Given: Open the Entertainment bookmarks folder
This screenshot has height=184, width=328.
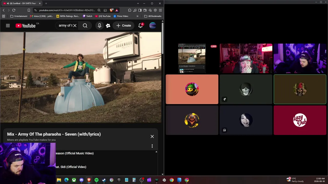Looking at the screenshot, I should [x=19, y=16].
